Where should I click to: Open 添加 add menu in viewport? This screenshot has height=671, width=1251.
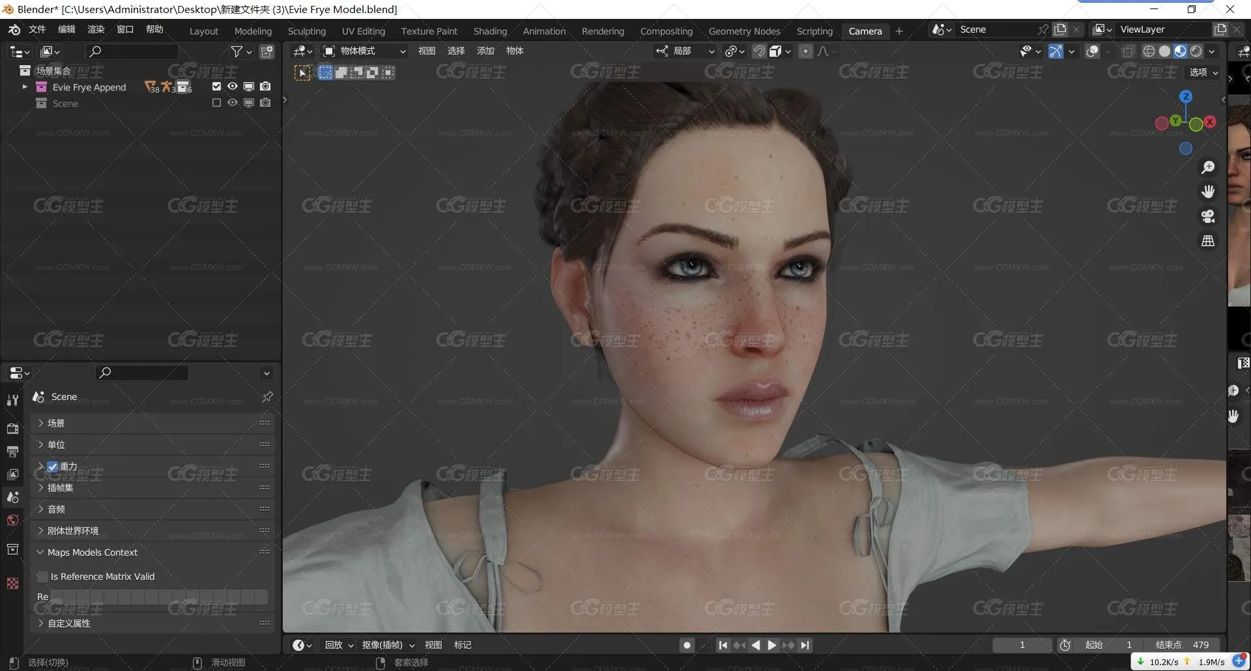(x=485, y=51)
